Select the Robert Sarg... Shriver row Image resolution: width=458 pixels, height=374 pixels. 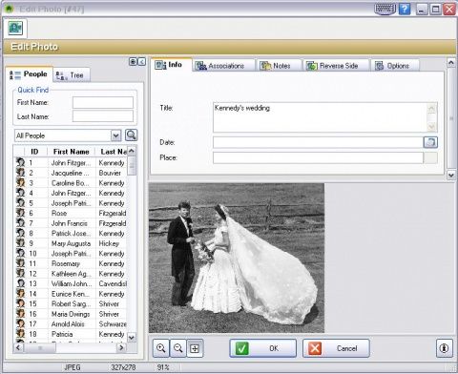click(x=72, y=303)
